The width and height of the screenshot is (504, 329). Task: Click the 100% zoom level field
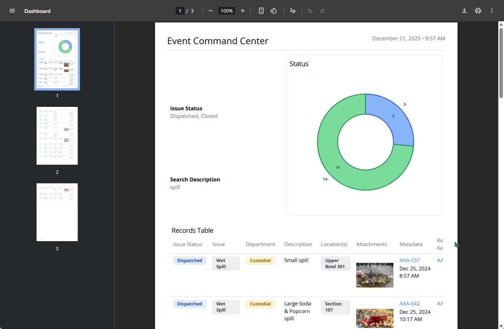pyautogui.click(x=227, y=11)
